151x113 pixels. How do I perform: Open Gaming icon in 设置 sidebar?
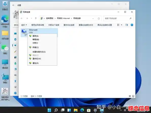[x=15, y=75]
